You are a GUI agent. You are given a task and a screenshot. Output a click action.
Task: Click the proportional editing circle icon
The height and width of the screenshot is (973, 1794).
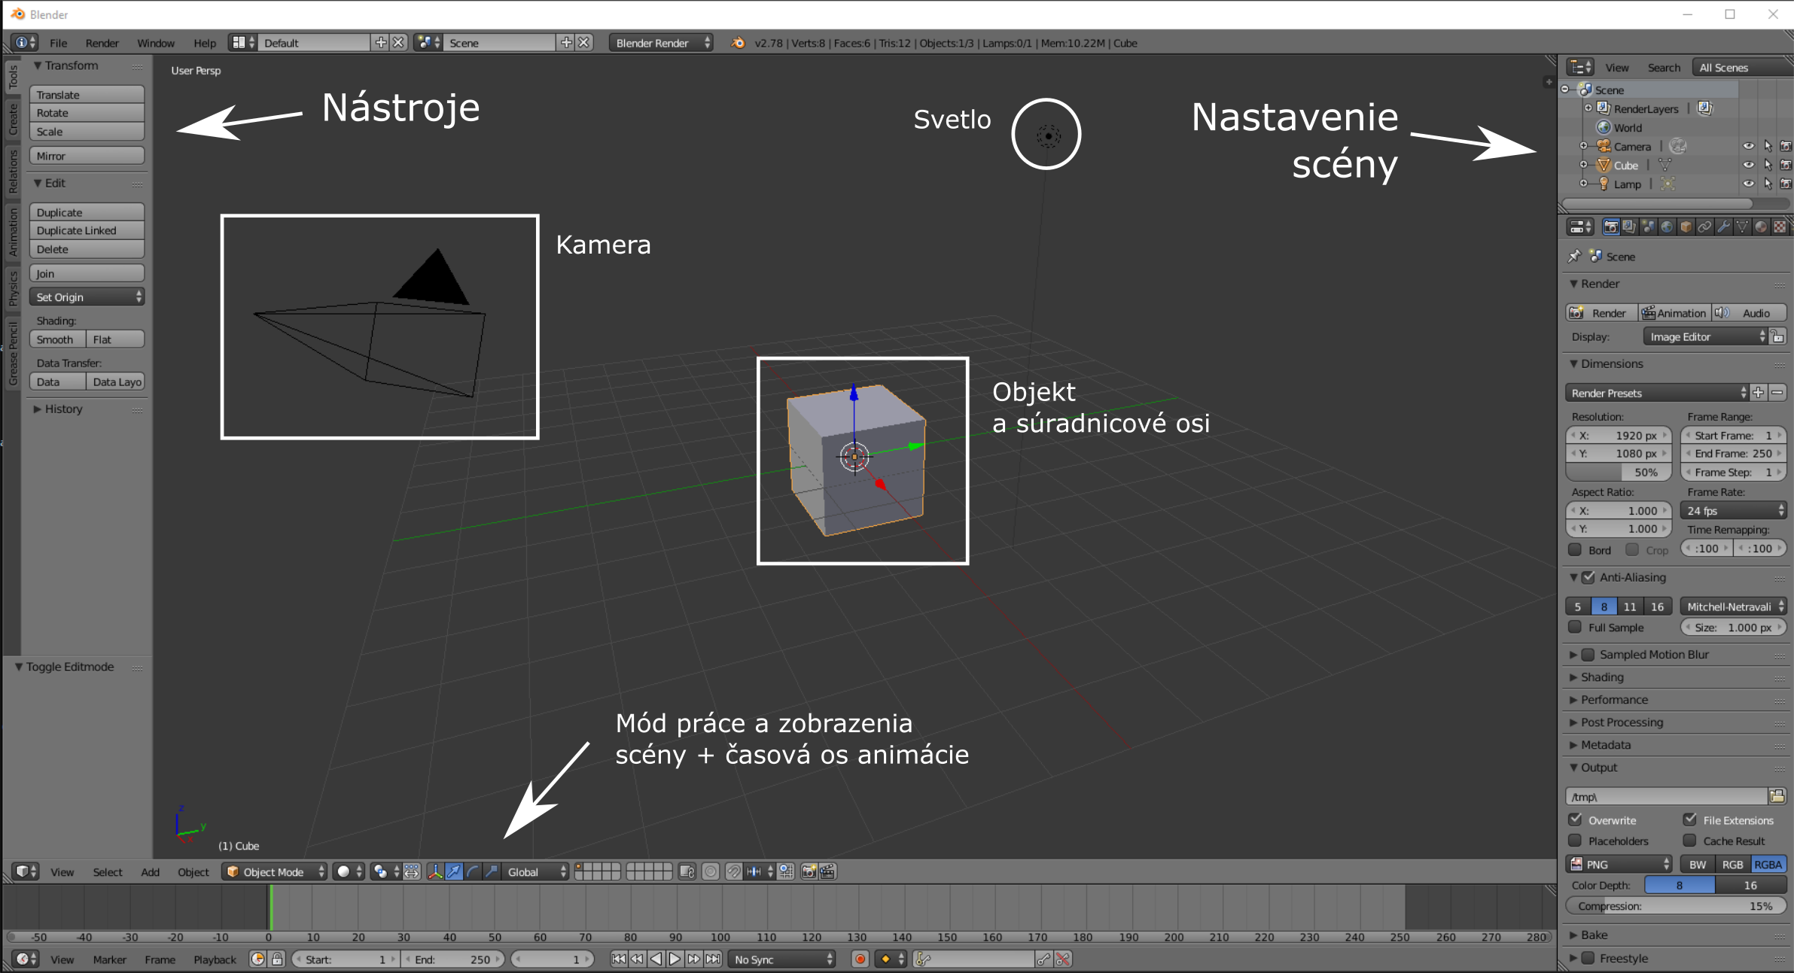coord(710,871)
